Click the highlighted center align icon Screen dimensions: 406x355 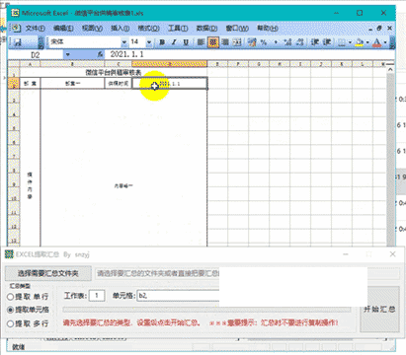[x=213, y=42]
